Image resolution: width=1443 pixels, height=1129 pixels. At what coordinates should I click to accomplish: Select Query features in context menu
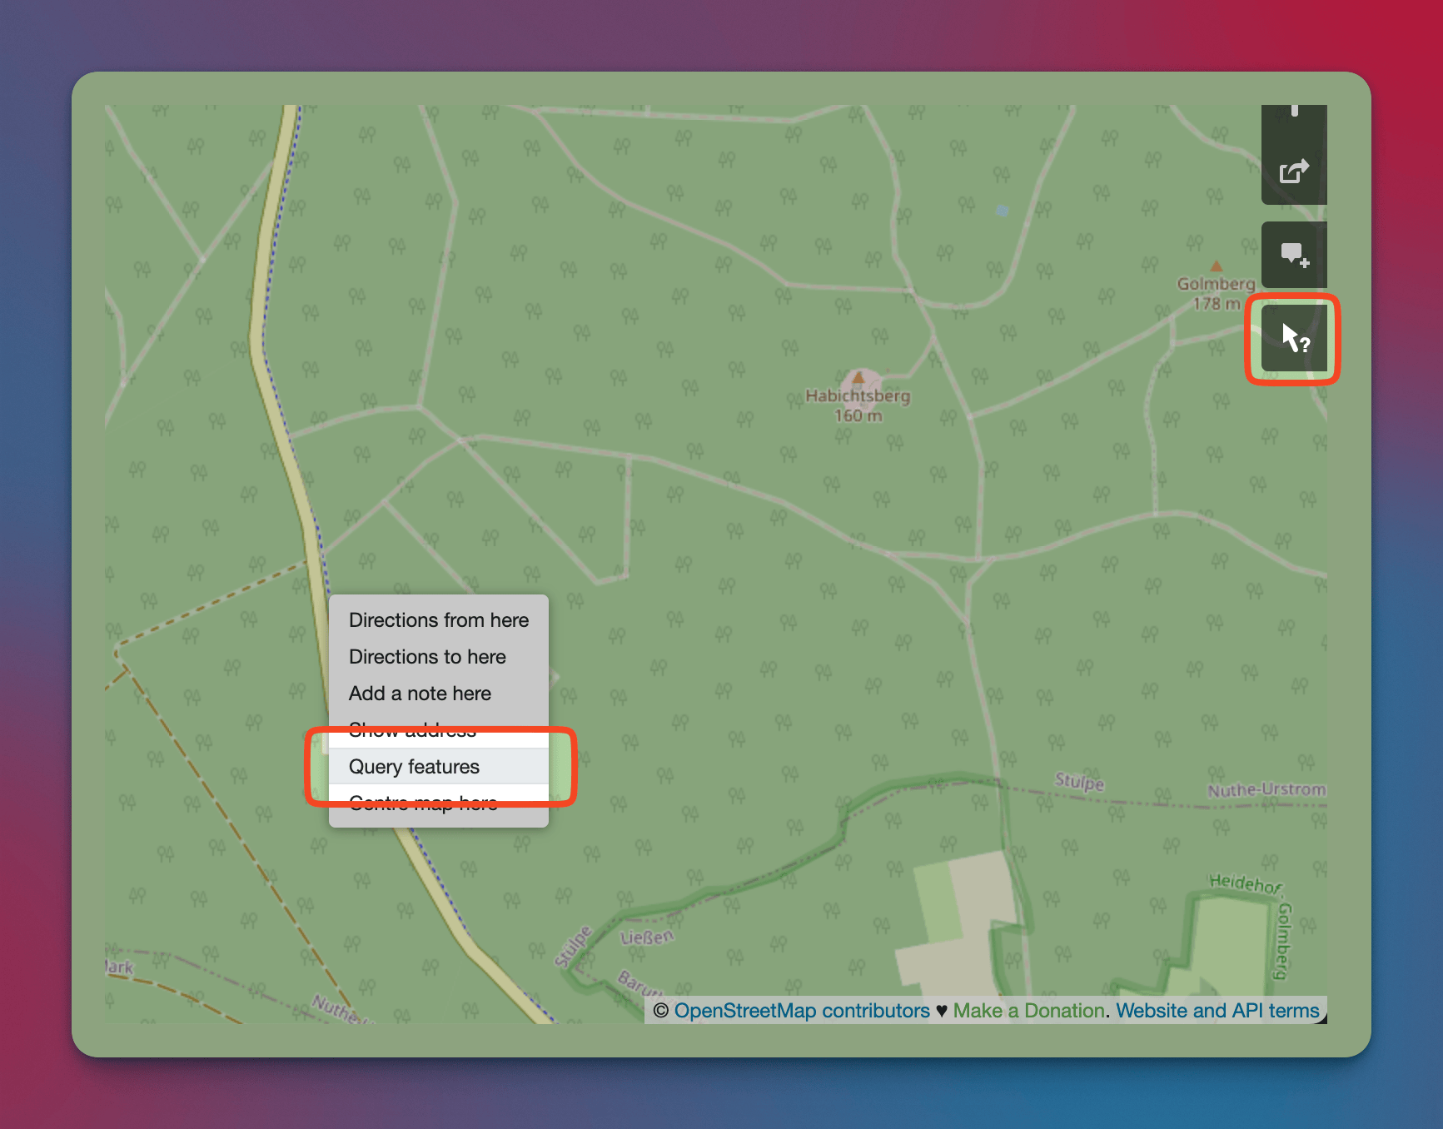click(414, 767)
